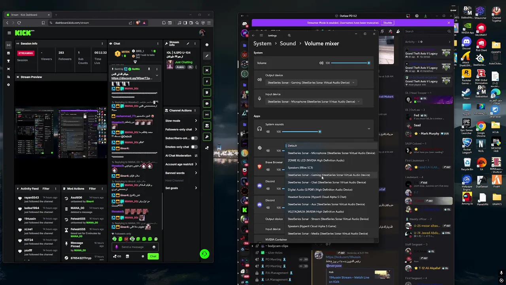Open VALORANT desktop shortcut
506x285 pixels.
(x=481, y=30)
